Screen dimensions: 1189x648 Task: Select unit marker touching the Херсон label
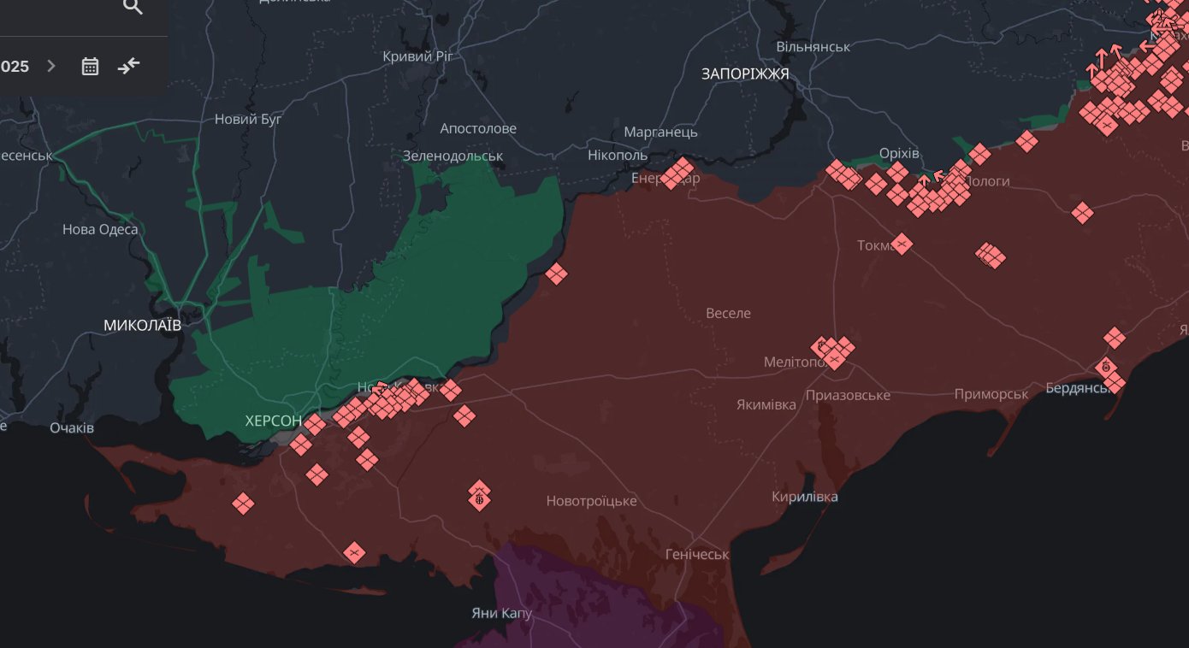pyautogui.click(x=315, y=424)
